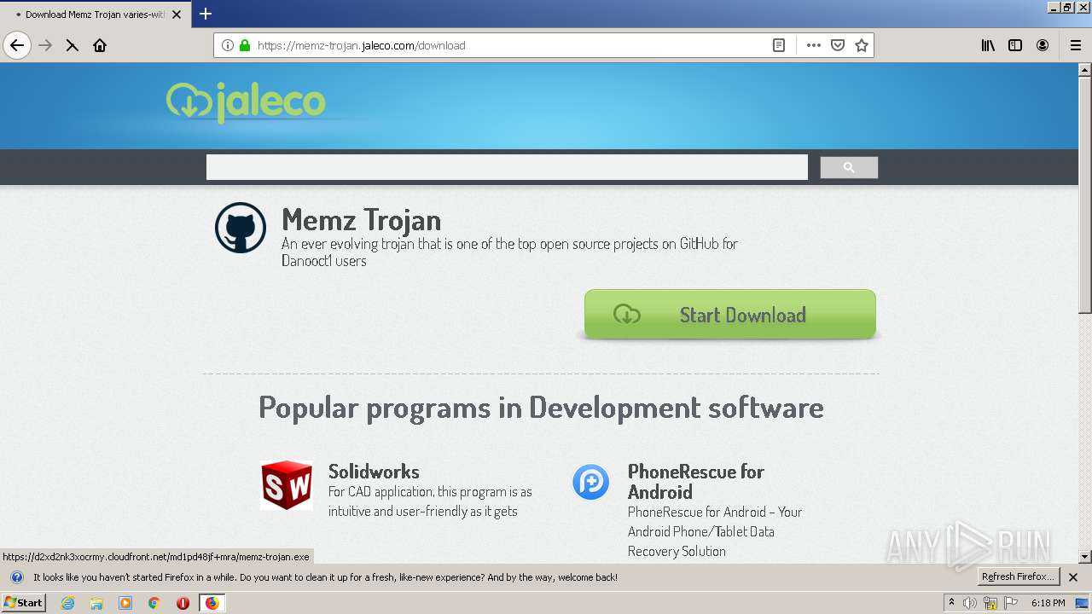Click the forward navigation arrow
The width and height of the screenshot is (1092, 614).
[46, 45]
